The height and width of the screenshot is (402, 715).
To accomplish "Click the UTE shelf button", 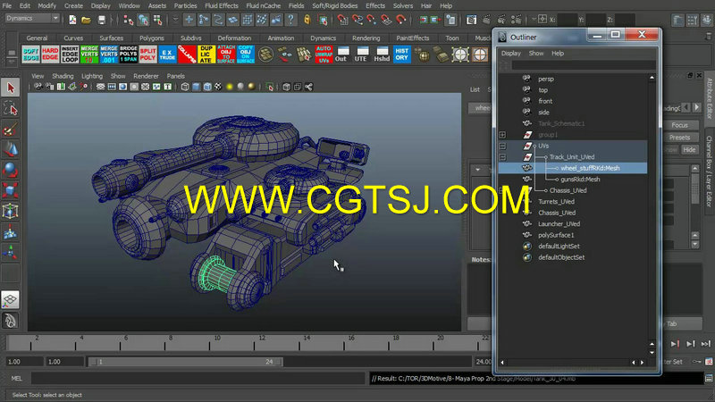I will click(x=363, y=54).
